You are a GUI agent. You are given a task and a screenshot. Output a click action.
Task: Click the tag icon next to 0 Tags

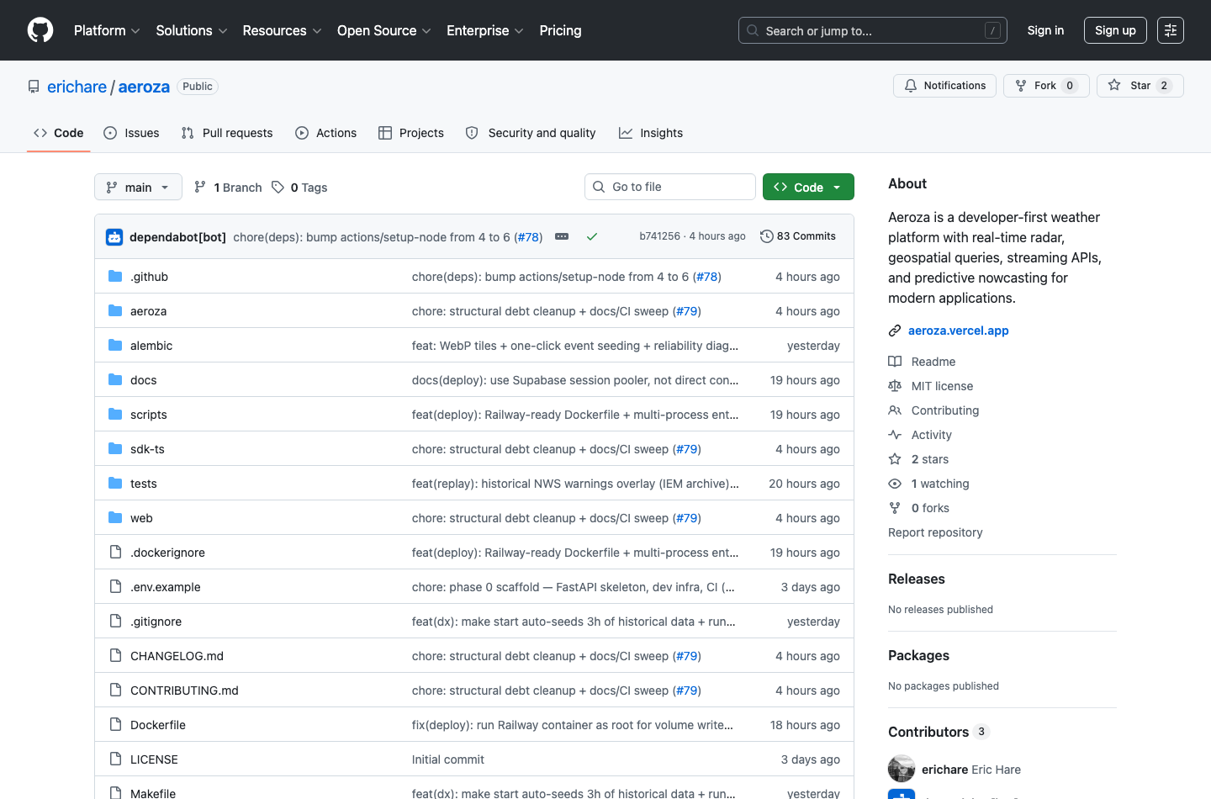[x=278, y=188]
